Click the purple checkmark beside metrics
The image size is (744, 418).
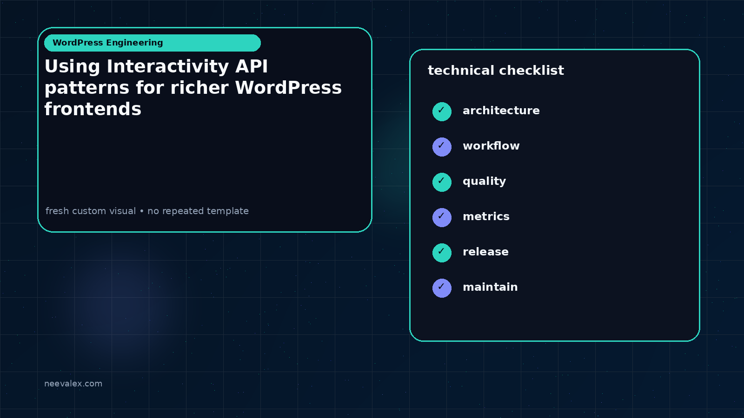[x=442, y=217]
